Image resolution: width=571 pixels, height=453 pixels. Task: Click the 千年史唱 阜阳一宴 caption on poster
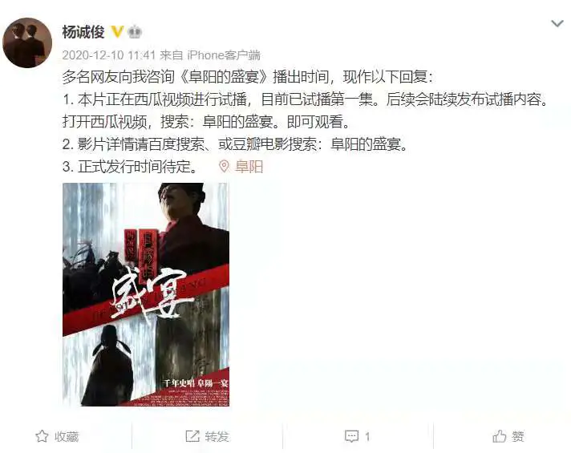[x=195, y=383]
